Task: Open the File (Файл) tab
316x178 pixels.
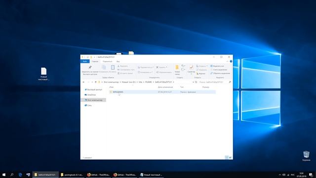Action: click(x=85, y=61)
